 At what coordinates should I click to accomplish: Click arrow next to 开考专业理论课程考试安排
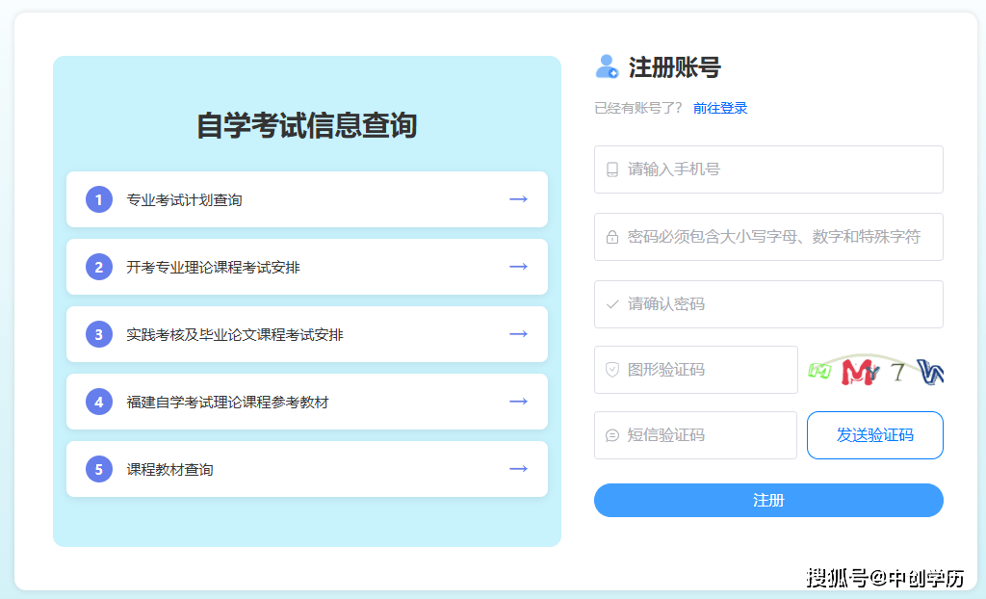pyautogui.click(x=518, y=267)
